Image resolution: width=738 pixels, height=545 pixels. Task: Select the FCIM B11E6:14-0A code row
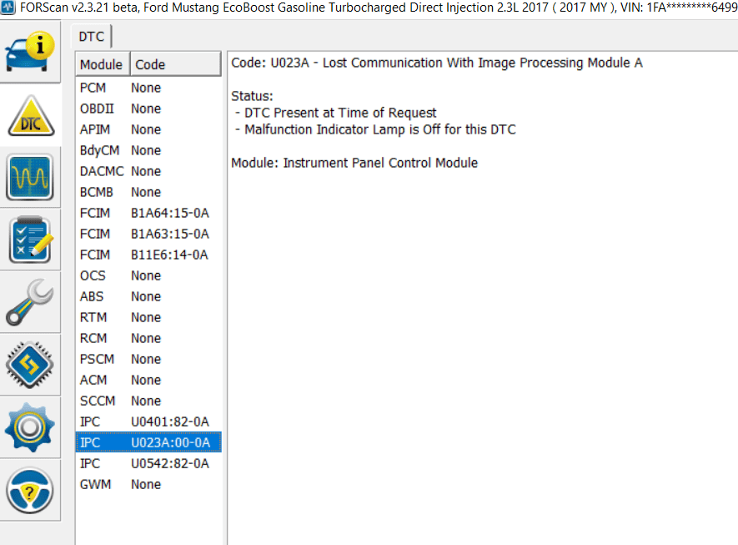point(148,255)
